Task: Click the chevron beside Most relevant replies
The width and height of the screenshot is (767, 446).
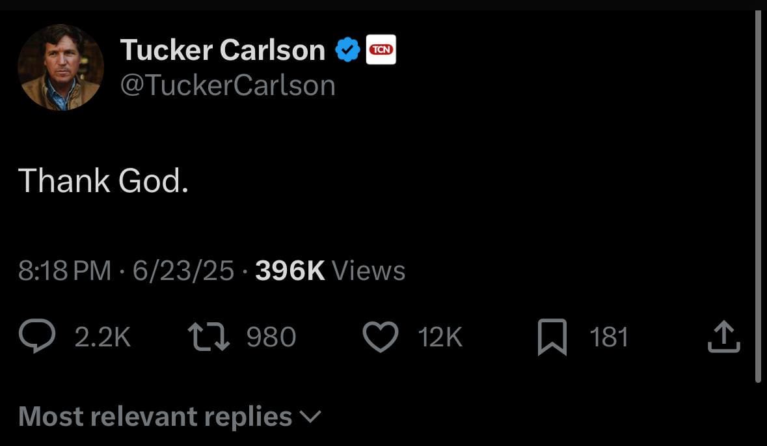Action: (311, 417)
